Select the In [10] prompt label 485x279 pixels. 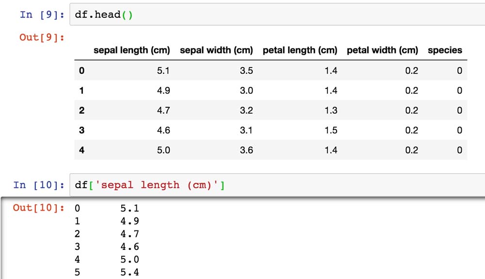click(39, 185)
